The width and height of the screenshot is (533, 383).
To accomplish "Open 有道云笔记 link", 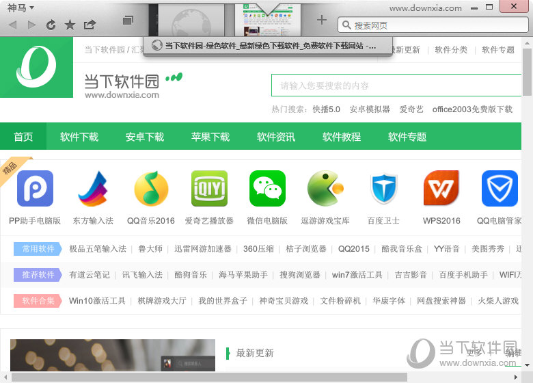I will point(90,274).
